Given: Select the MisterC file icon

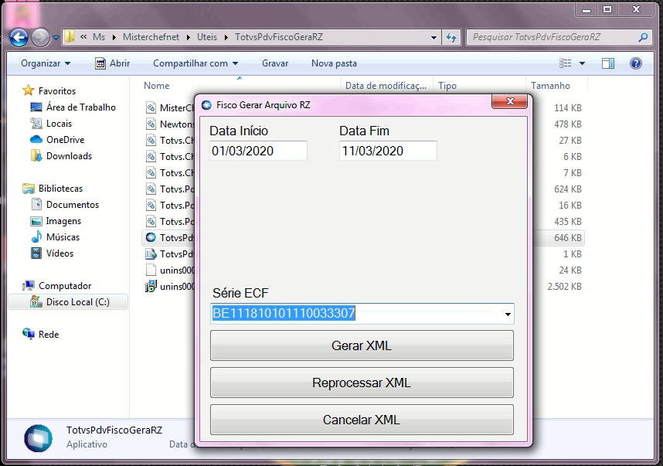Looking at the screenshot, I should point(151,108).
